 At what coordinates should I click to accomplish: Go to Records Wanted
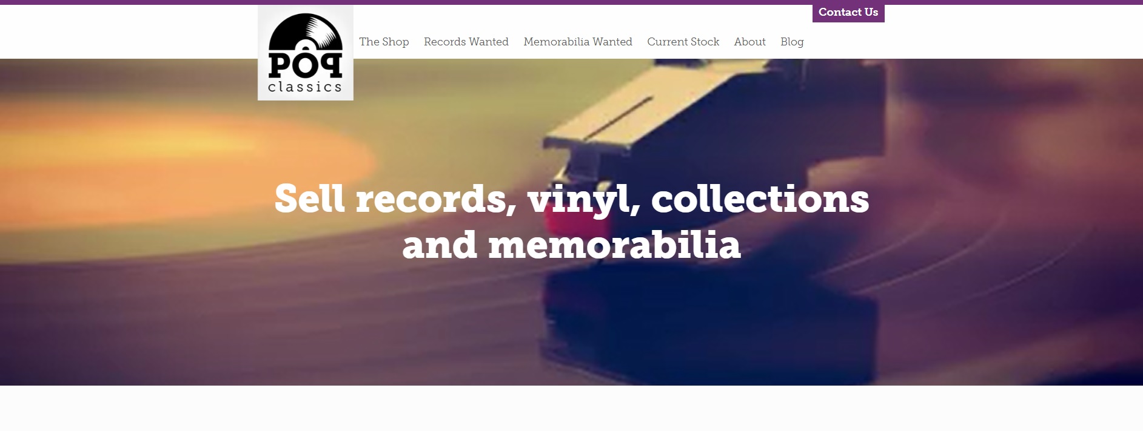pyautogui.click(x=466, y=42)
